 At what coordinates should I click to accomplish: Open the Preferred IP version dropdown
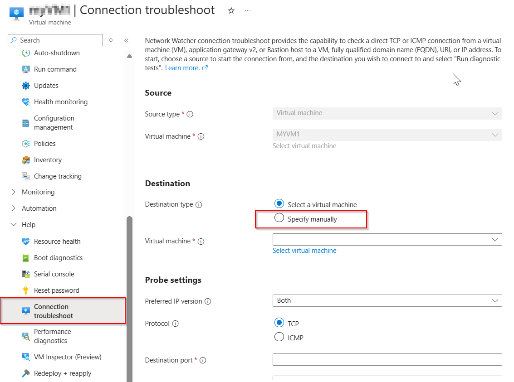(x=387, y=301)
